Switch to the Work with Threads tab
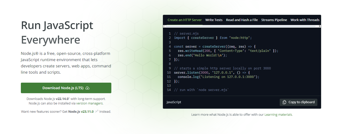The width and height of the screenshot is (340, 134). click(x=305, y=20)
